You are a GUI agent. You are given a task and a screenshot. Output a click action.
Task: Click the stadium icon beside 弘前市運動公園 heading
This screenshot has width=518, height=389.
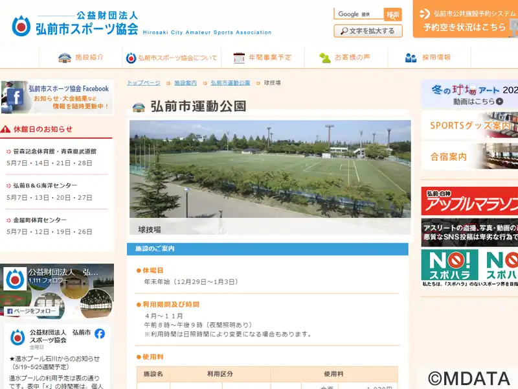point(139,107)
